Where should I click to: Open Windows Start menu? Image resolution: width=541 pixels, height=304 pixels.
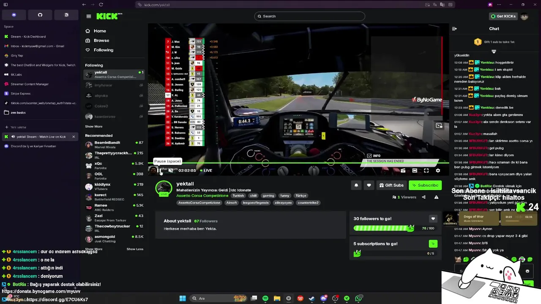pyautogui.click(x=182, y=299)
